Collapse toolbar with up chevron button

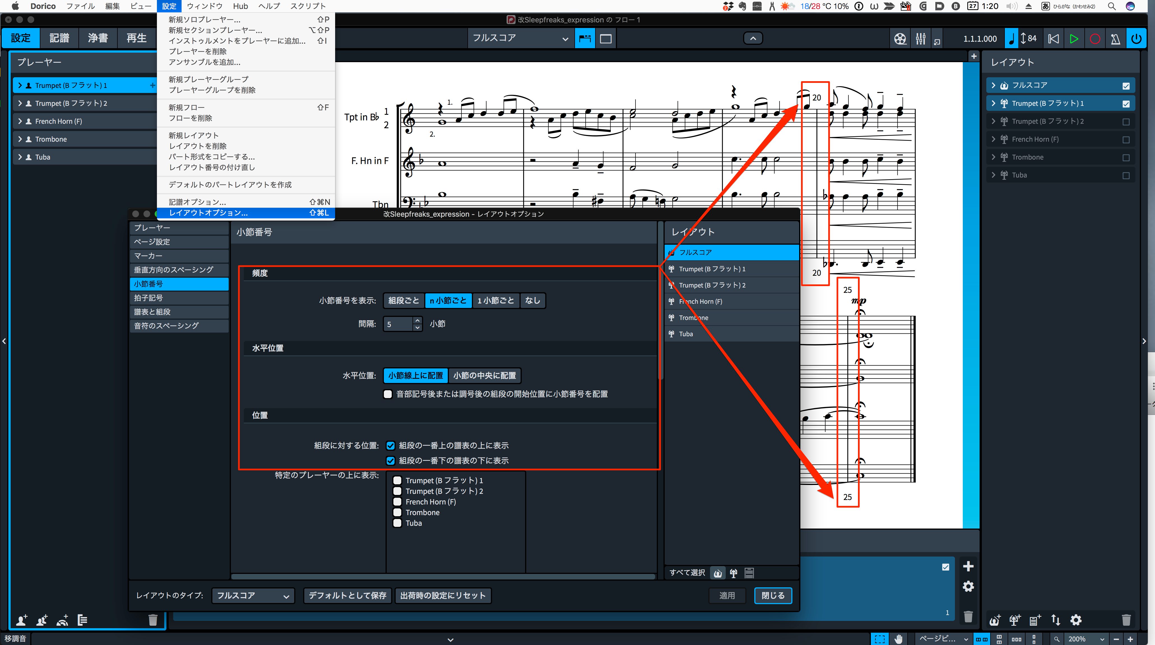coord(753,39)
